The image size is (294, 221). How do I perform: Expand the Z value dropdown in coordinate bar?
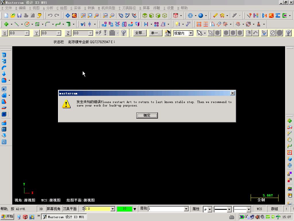pos(90,33)
